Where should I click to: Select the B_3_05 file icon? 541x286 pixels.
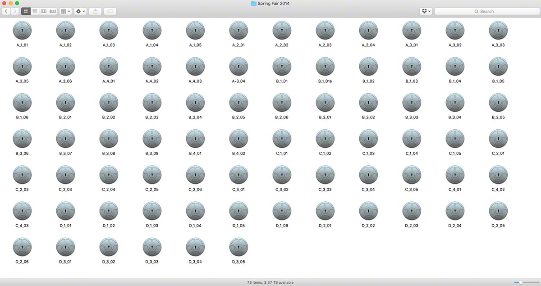tap(499, 103)
